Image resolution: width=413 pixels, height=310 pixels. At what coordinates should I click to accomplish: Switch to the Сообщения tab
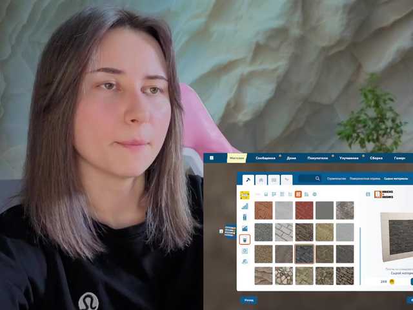(265, 158)
